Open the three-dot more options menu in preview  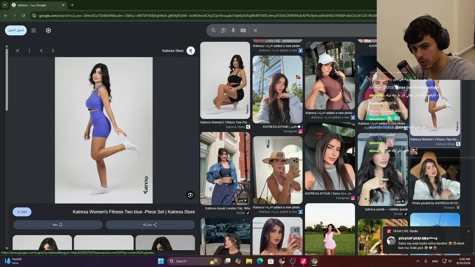point(29,51)
